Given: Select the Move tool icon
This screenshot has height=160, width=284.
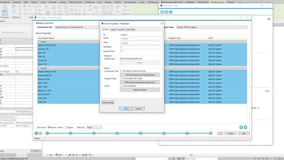Looking at the screenshot, I should point(48,13).
